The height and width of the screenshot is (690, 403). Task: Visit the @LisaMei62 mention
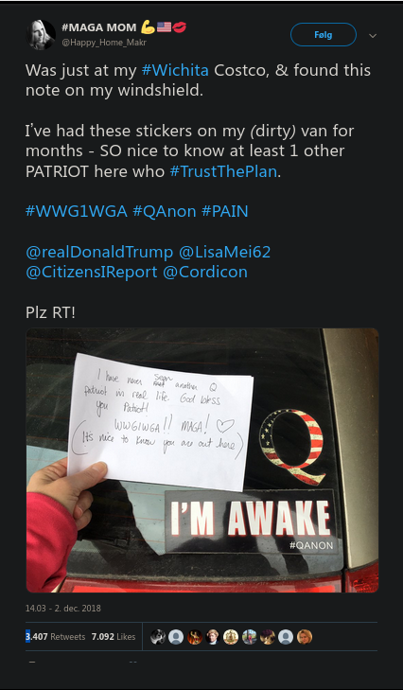[225, 252]
